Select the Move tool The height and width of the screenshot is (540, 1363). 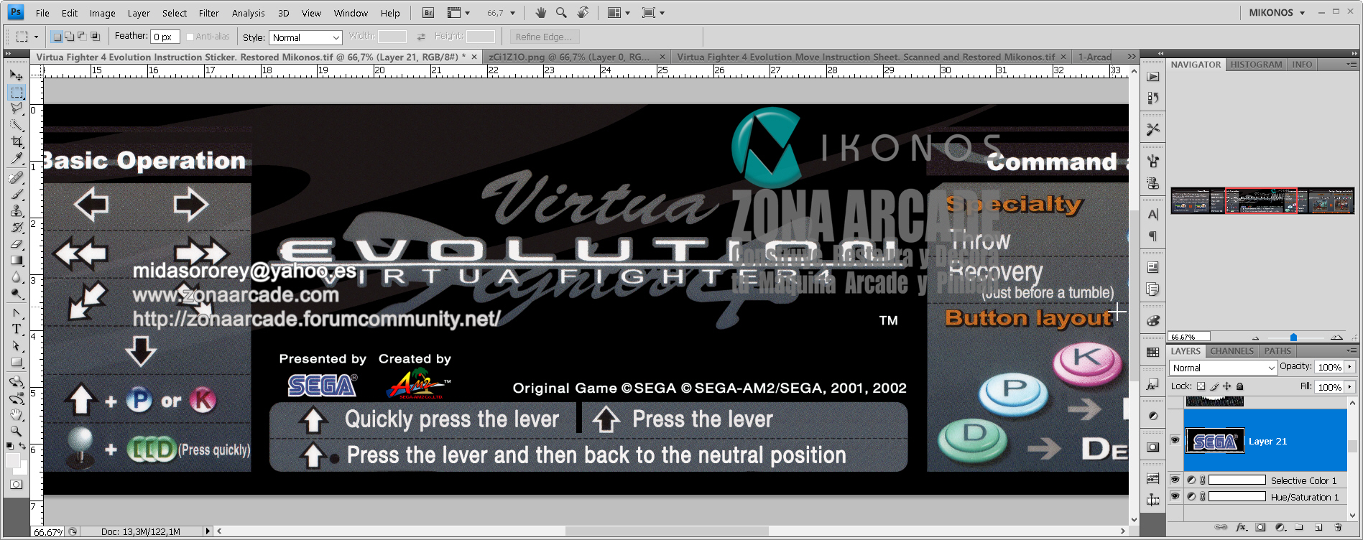pyautogui.click(x=17, y=75)
